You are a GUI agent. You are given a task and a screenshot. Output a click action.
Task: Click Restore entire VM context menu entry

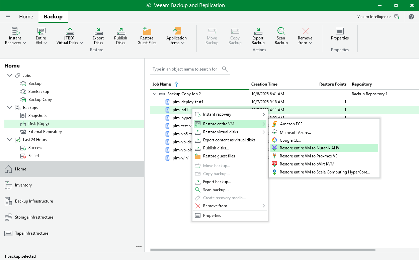(230, 124)
